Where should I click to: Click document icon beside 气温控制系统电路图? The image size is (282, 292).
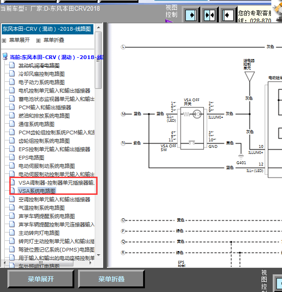coord(12,207)
